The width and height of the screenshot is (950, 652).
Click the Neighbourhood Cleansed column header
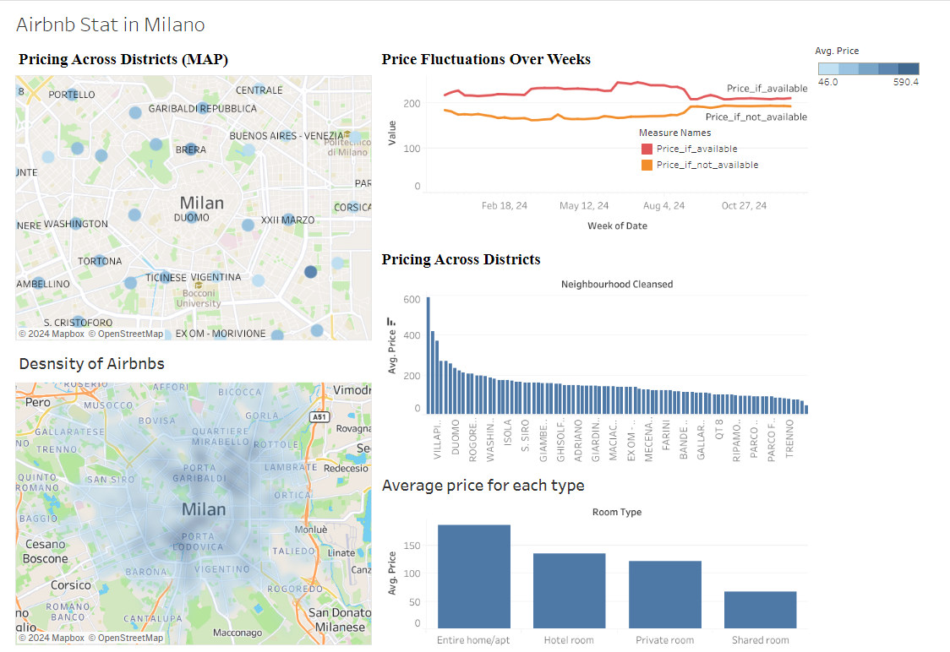(617, 284)
